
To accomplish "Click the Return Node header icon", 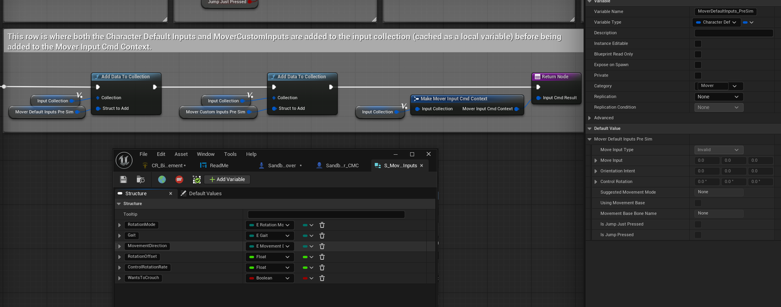I will [x=537, y=76].
